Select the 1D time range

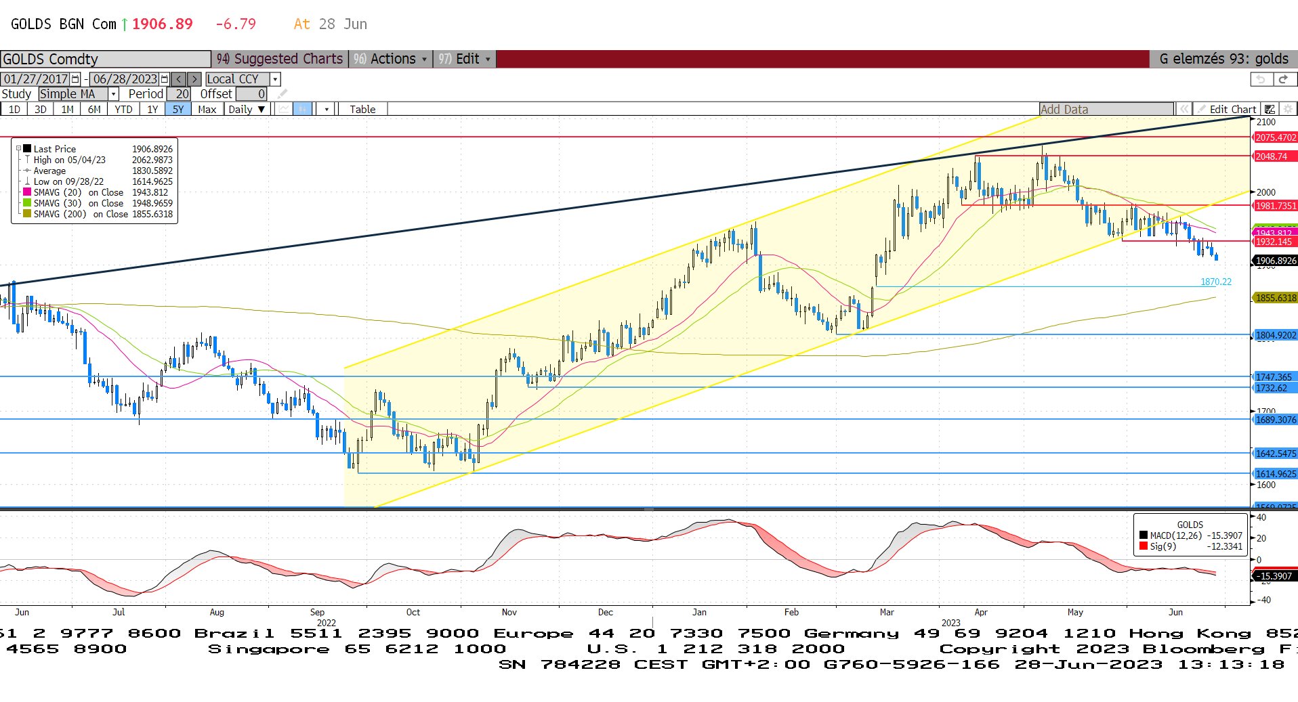pos(14,109)
